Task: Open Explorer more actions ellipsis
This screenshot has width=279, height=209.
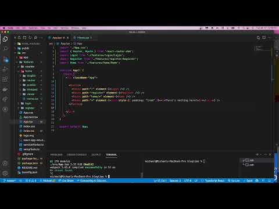Action: (41, 38)
